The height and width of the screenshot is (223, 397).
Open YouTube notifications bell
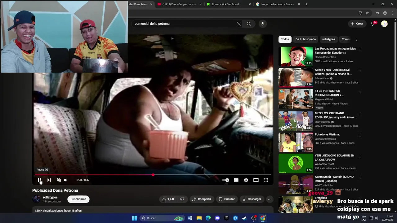coord(373,24)
